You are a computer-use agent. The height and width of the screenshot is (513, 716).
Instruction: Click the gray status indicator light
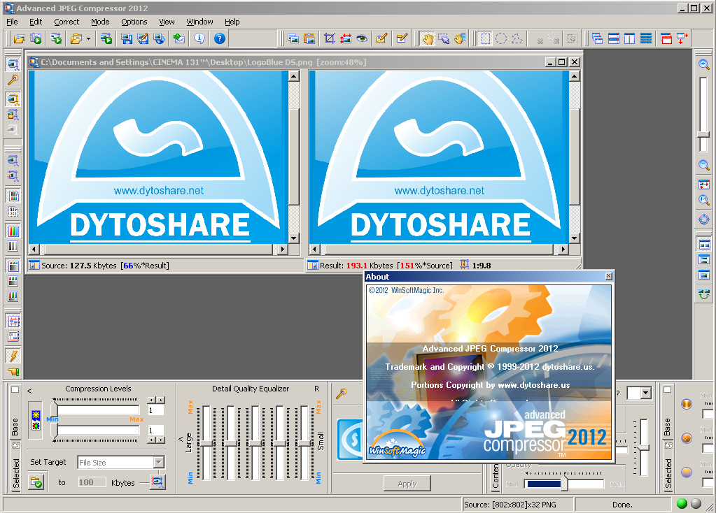coord(696,503)
